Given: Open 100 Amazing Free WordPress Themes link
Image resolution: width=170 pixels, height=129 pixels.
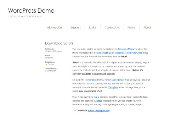Looking at the screenshot, I should tap(120, 53).
